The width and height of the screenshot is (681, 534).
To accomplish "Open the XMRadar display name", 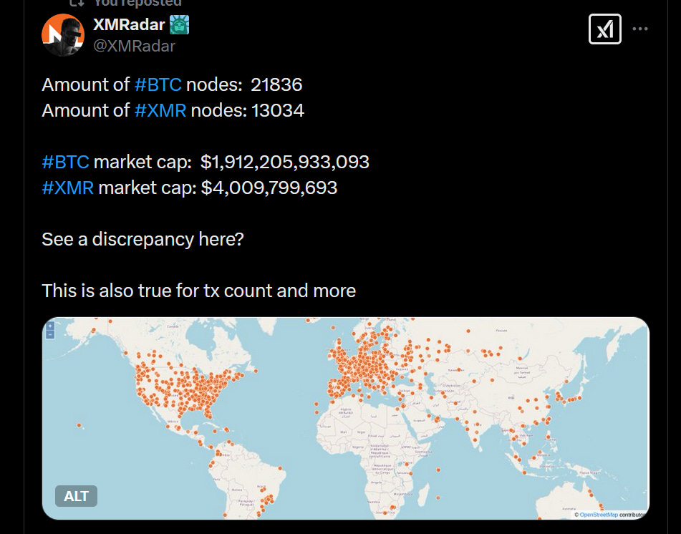I will [x=129, y=25].
